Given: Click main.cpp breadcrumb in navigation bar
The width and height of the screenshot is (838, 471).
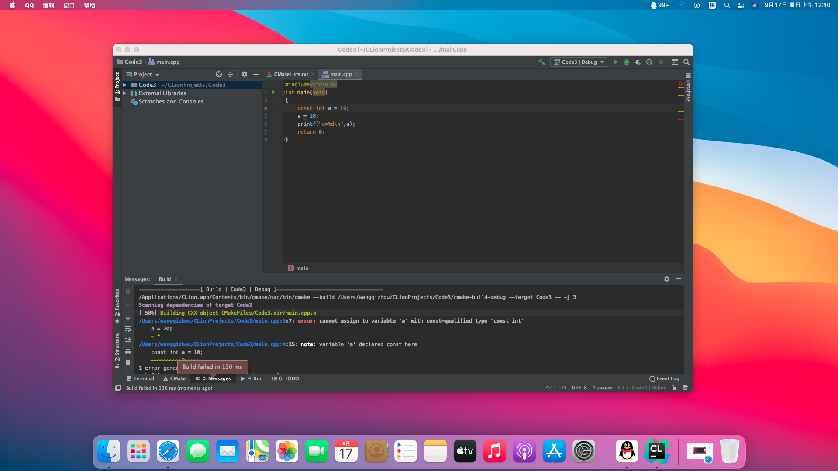Looking at the screenshot, I should tap(164, 62).
